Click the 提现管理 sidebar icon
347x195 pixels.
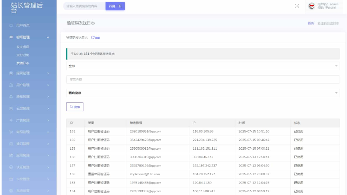[x=11, y=73]
